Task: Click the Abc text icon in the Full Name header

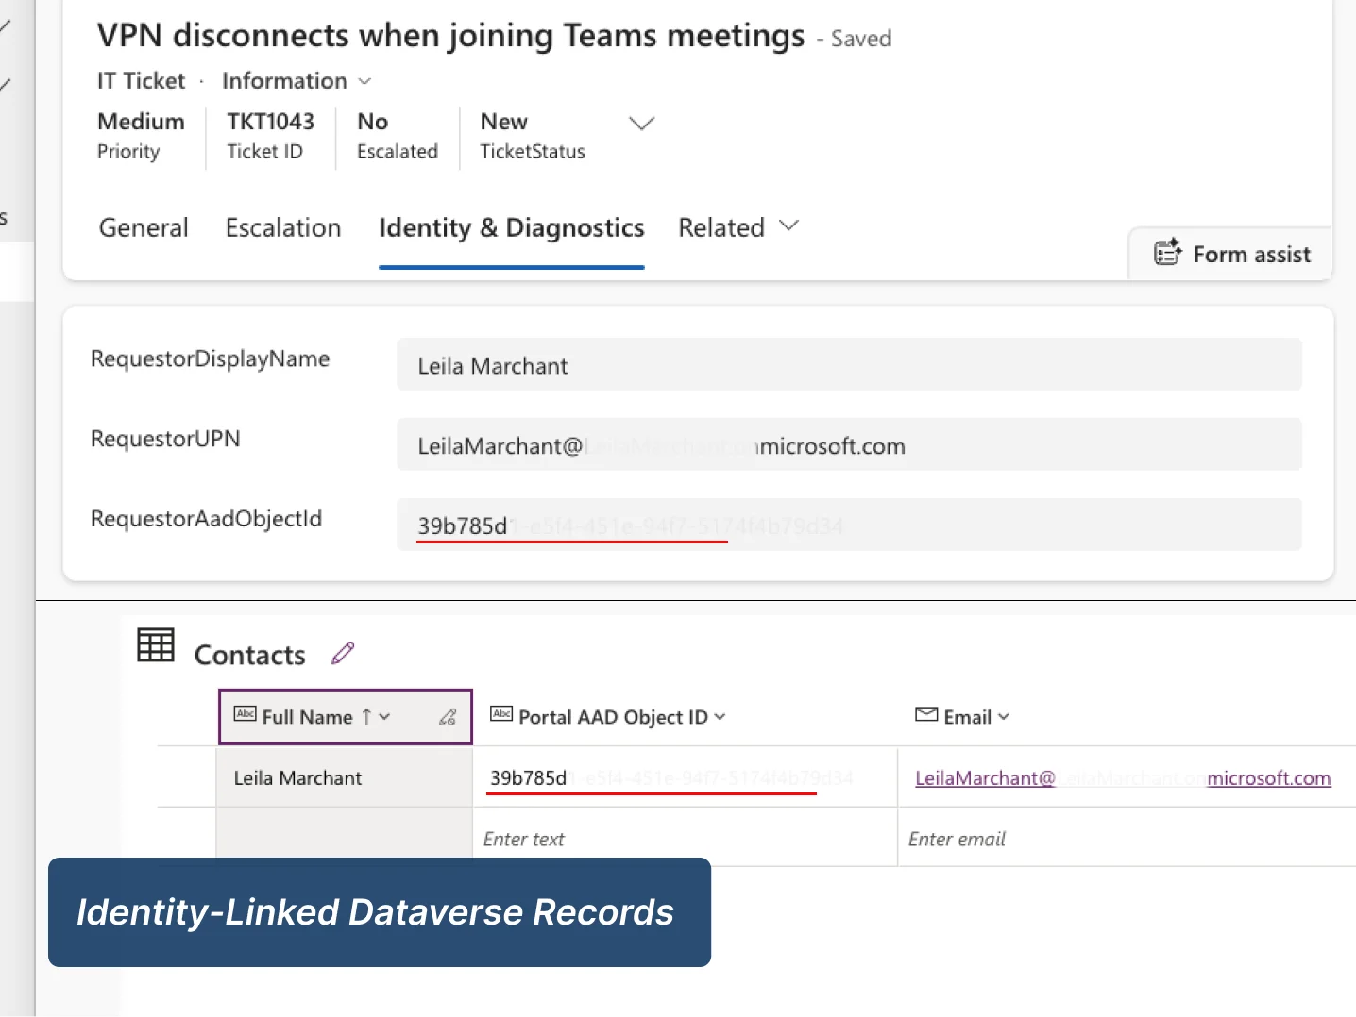Action: (245, 714)
